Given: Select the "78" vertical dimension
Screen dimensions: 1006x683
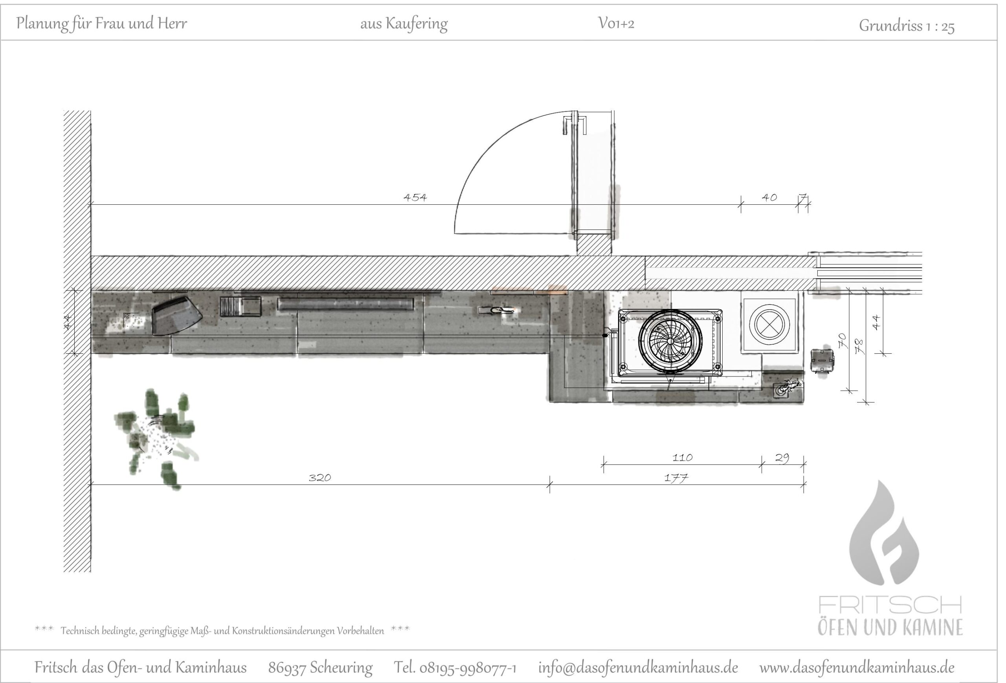Looking at the screenshot, I should point(859,347).
